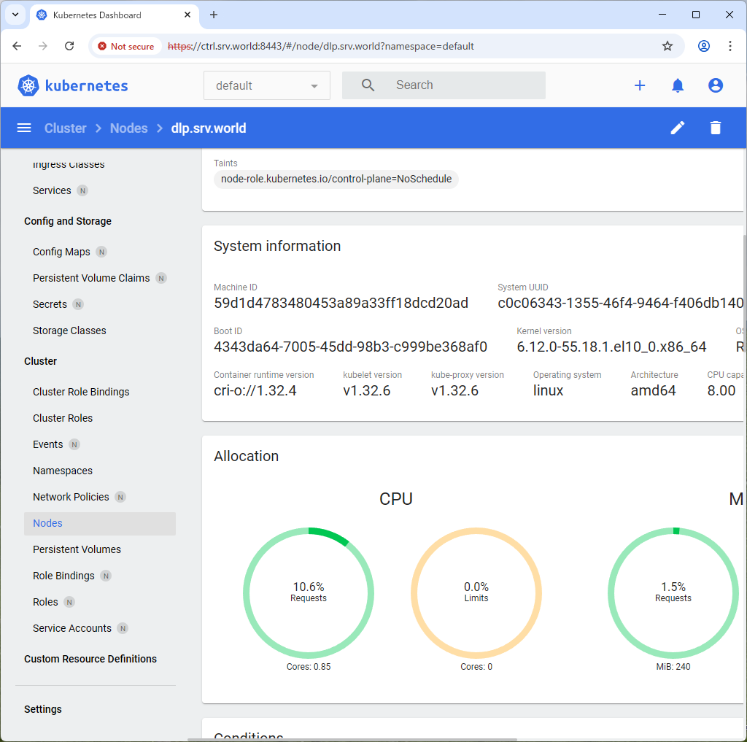Click the kernel version 6.12.0 value
The height and width of the screenshot is (742, 747).
click(611, 347)
